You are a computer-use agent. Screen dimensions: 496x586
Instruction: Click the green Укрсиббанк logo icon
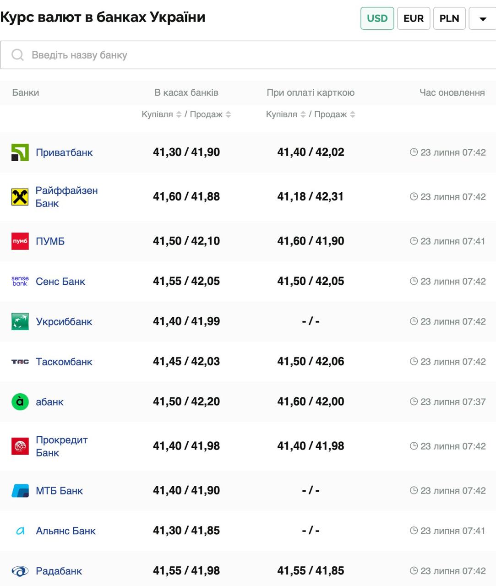coord(20,321)
